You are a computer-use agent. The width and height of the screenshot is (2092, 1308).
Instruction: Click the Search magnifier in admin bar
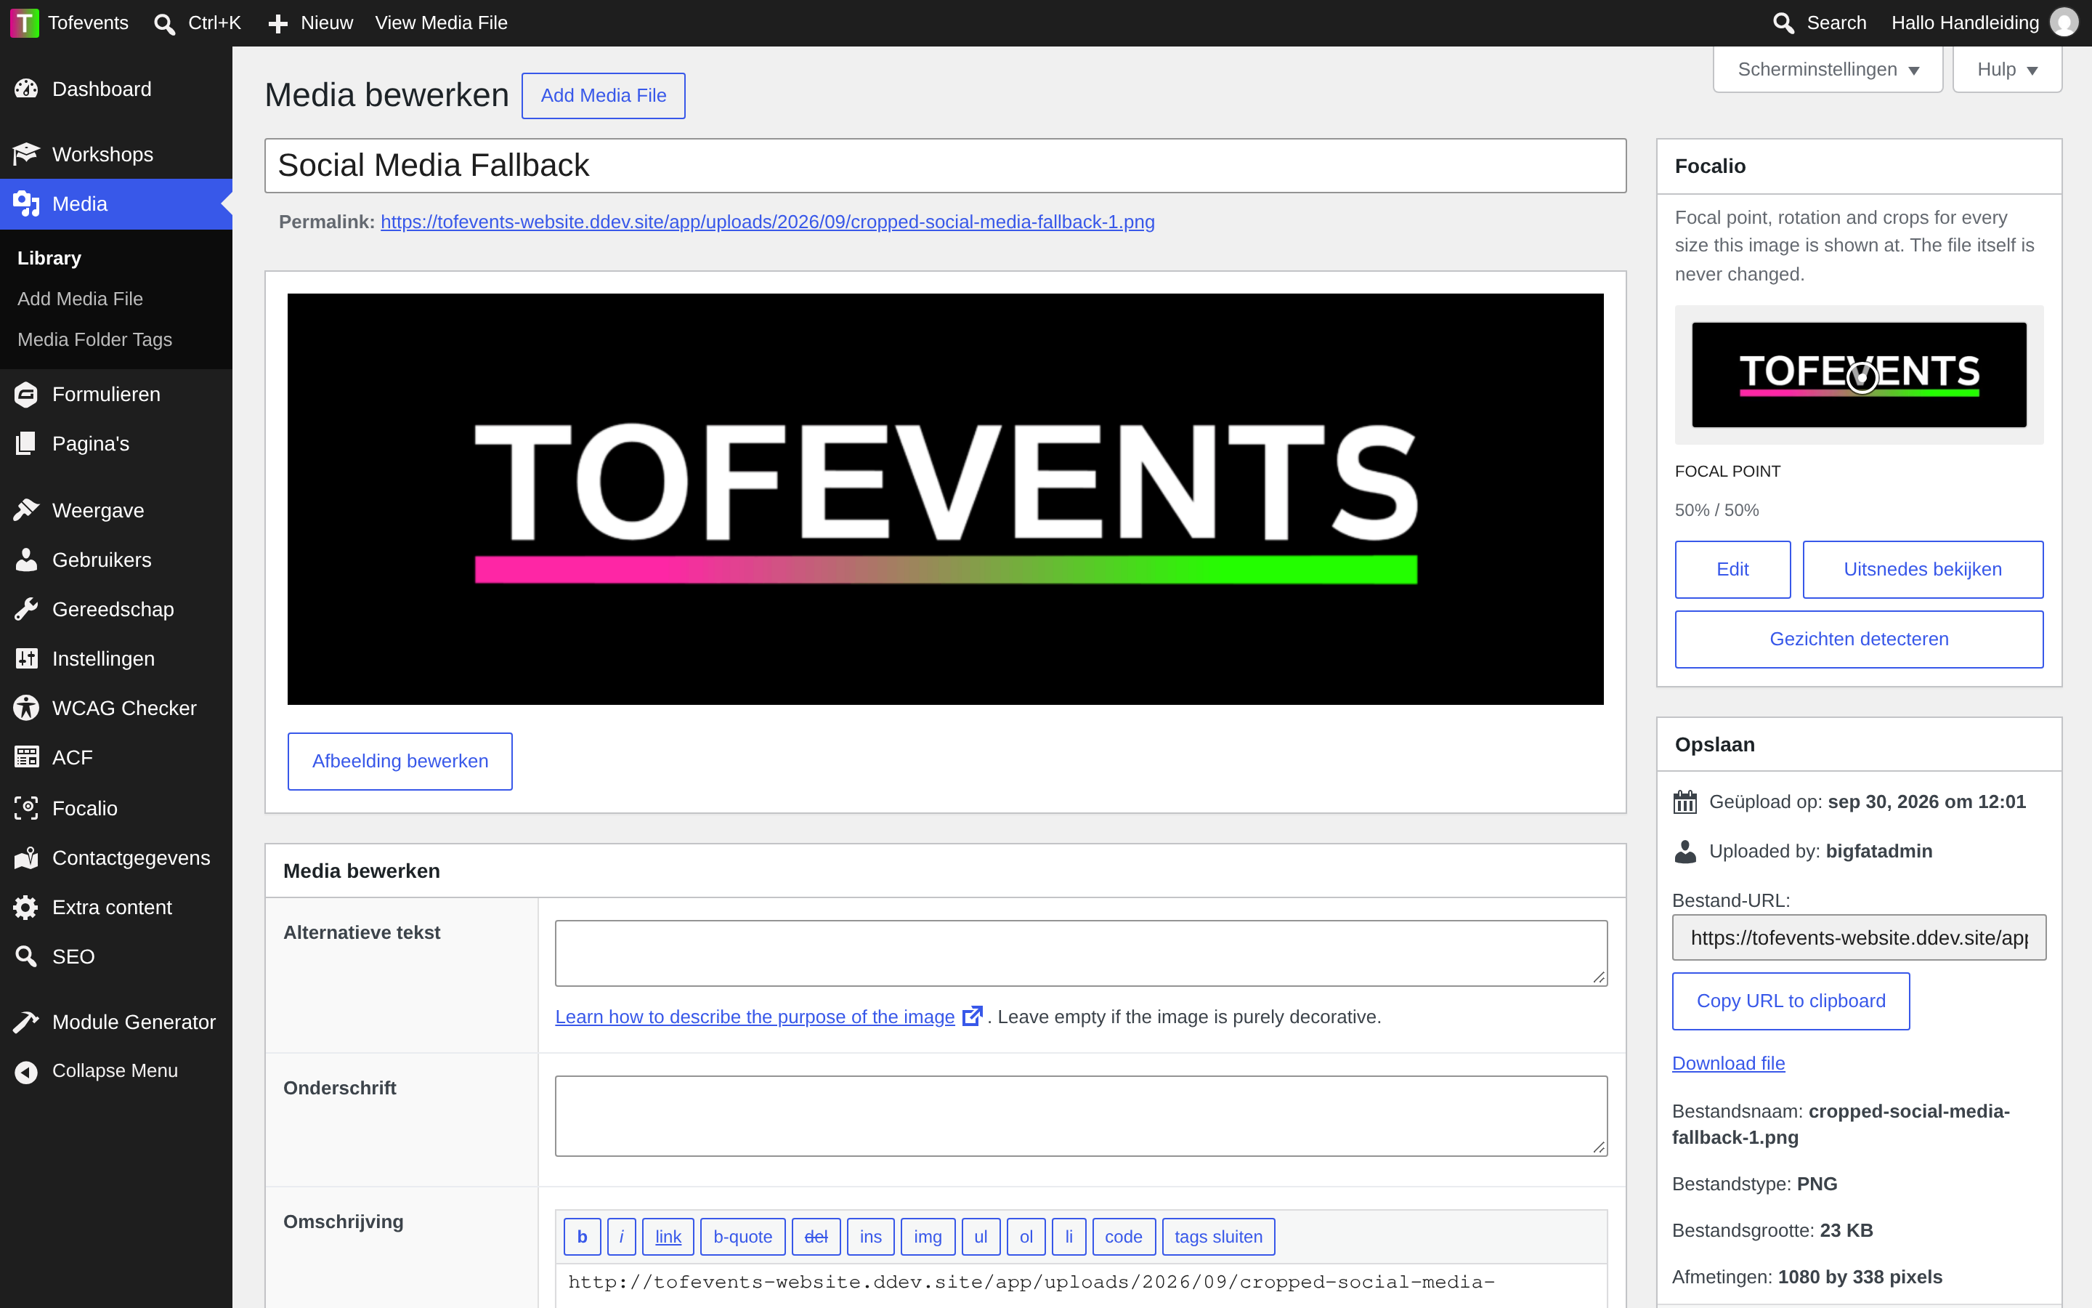tap(1783, 23)
